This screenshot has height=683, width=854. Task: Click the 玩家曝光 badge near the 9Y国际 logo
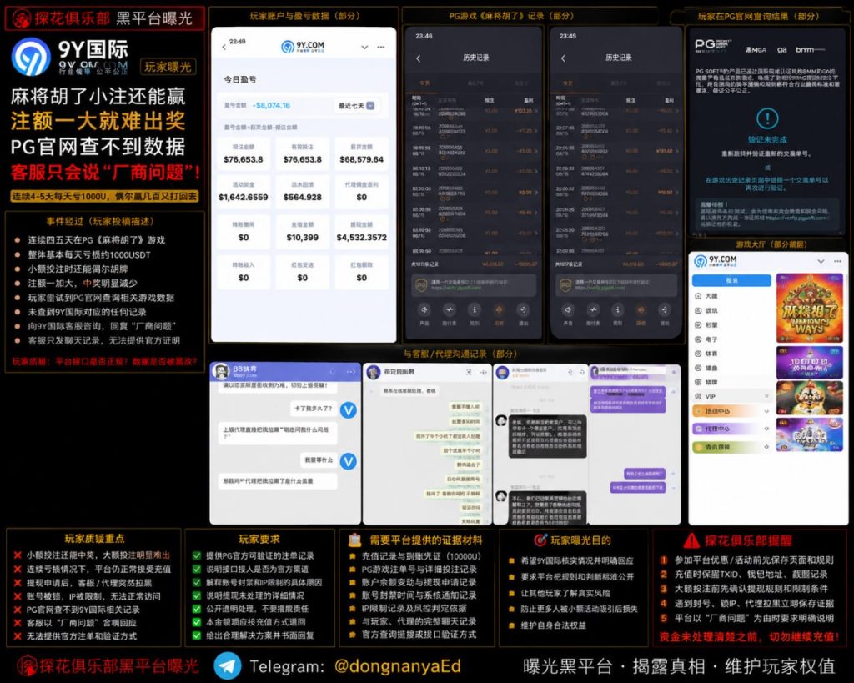pyautogui.click(x=168, y=67)
